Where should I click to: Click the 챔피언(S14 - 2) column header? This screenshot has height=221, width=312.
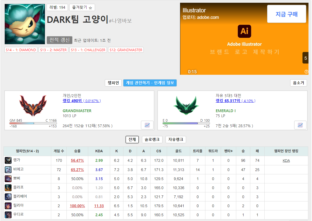click(x=27, y=151)
